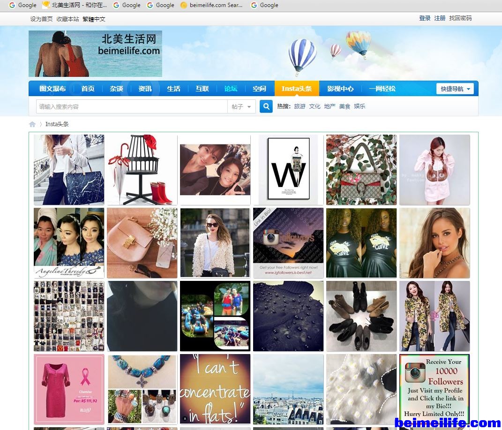Open the "I can't concentrate in flats" image

[x=215, y=389]
